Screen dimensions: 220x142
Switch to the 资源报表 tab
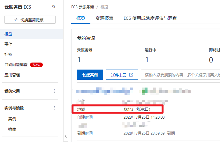[104, 18]
